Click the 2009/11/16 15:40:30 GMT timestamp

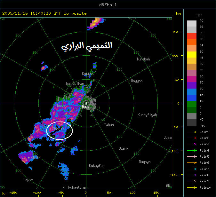click(x=32, y=13)
